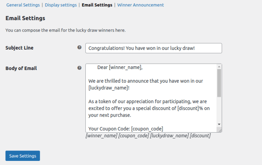The image size is (262, 165).
Task: Go to the Winner Announcement tab
Action: pyautogui.click(x=141, y=5)
